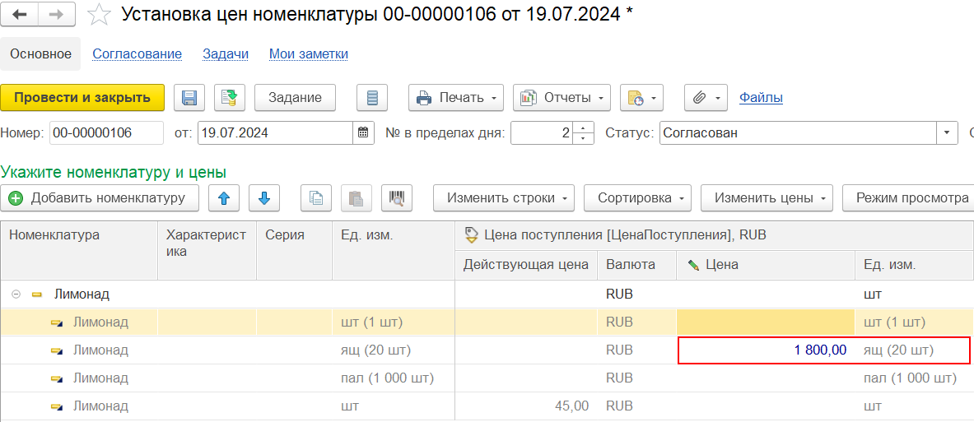Click the Провести и закрыть button
This screenshot has height=422, width=974.
pyautogui.click(x=82, y=98)
